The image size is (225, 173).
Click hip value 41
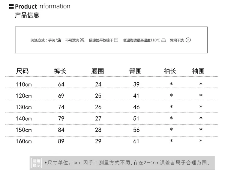pyautogui.click(x=136, y=96)
